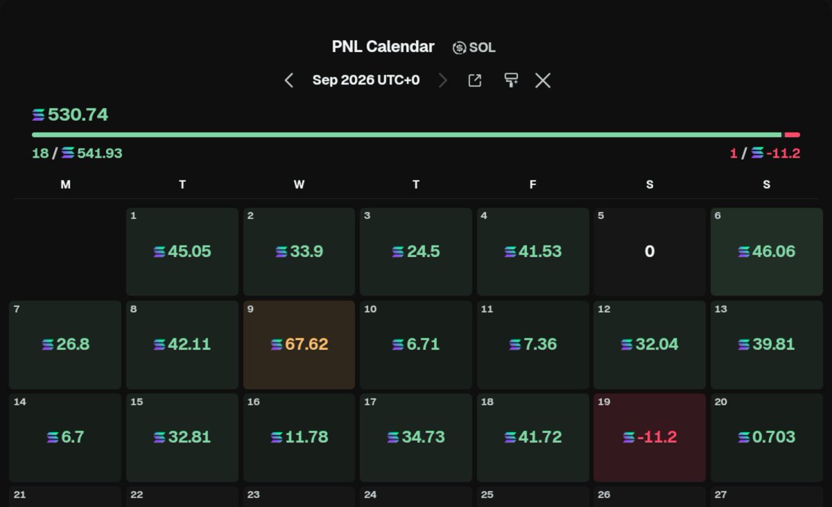Toggle the SOL currency switch
Screen dimensions: 832x507
(474, 48)
